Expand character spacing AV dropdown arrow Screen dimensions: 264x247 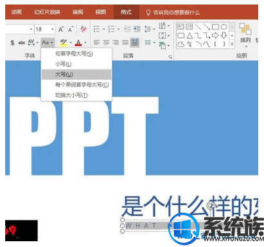[x=37, y=42]
